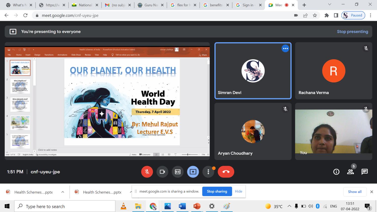
Task: Open PowerPoint from taskbar
Action: [197, 206]
